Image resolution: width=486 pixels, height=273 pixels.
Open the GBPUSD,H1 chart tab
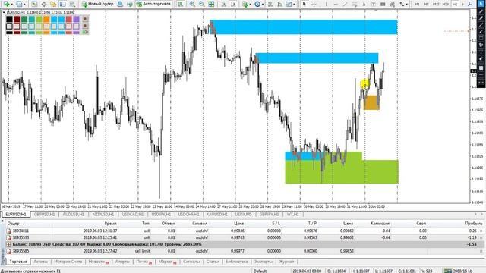[x=44, y=214]
